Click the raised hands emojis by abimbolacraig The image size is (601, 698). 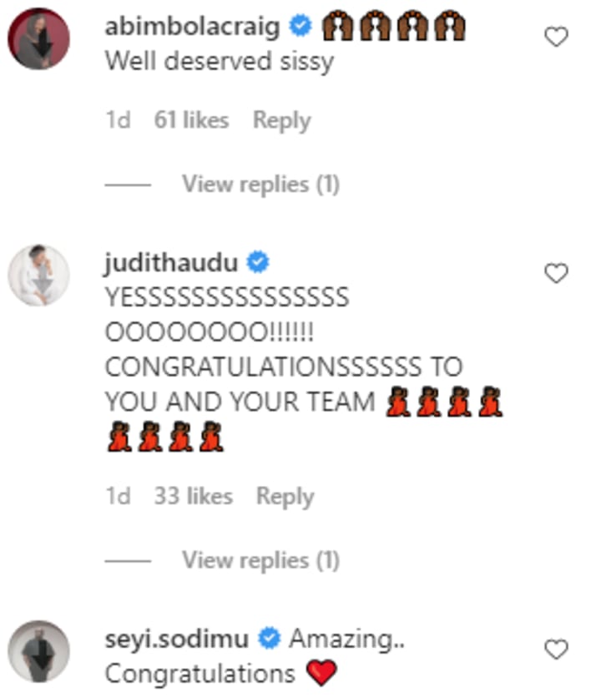coord(393,26)
